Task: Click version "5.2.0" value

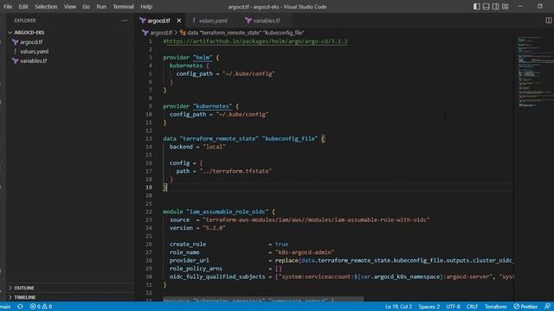Action: tap(215, 228)
